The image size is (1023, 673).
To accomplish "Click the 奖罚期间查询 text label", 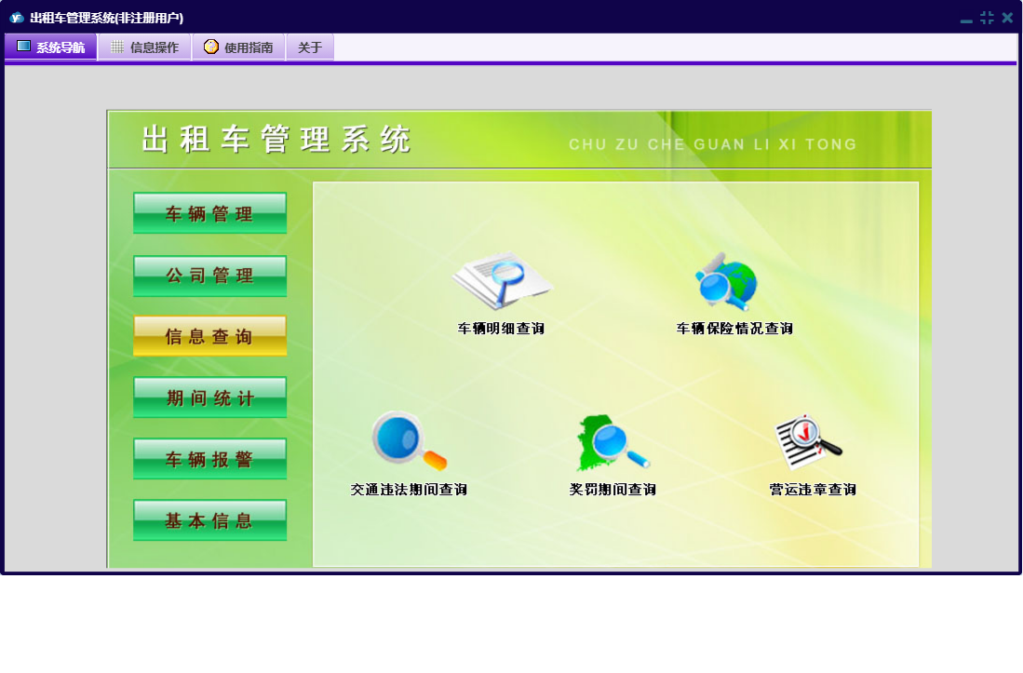I will (612, 489).
